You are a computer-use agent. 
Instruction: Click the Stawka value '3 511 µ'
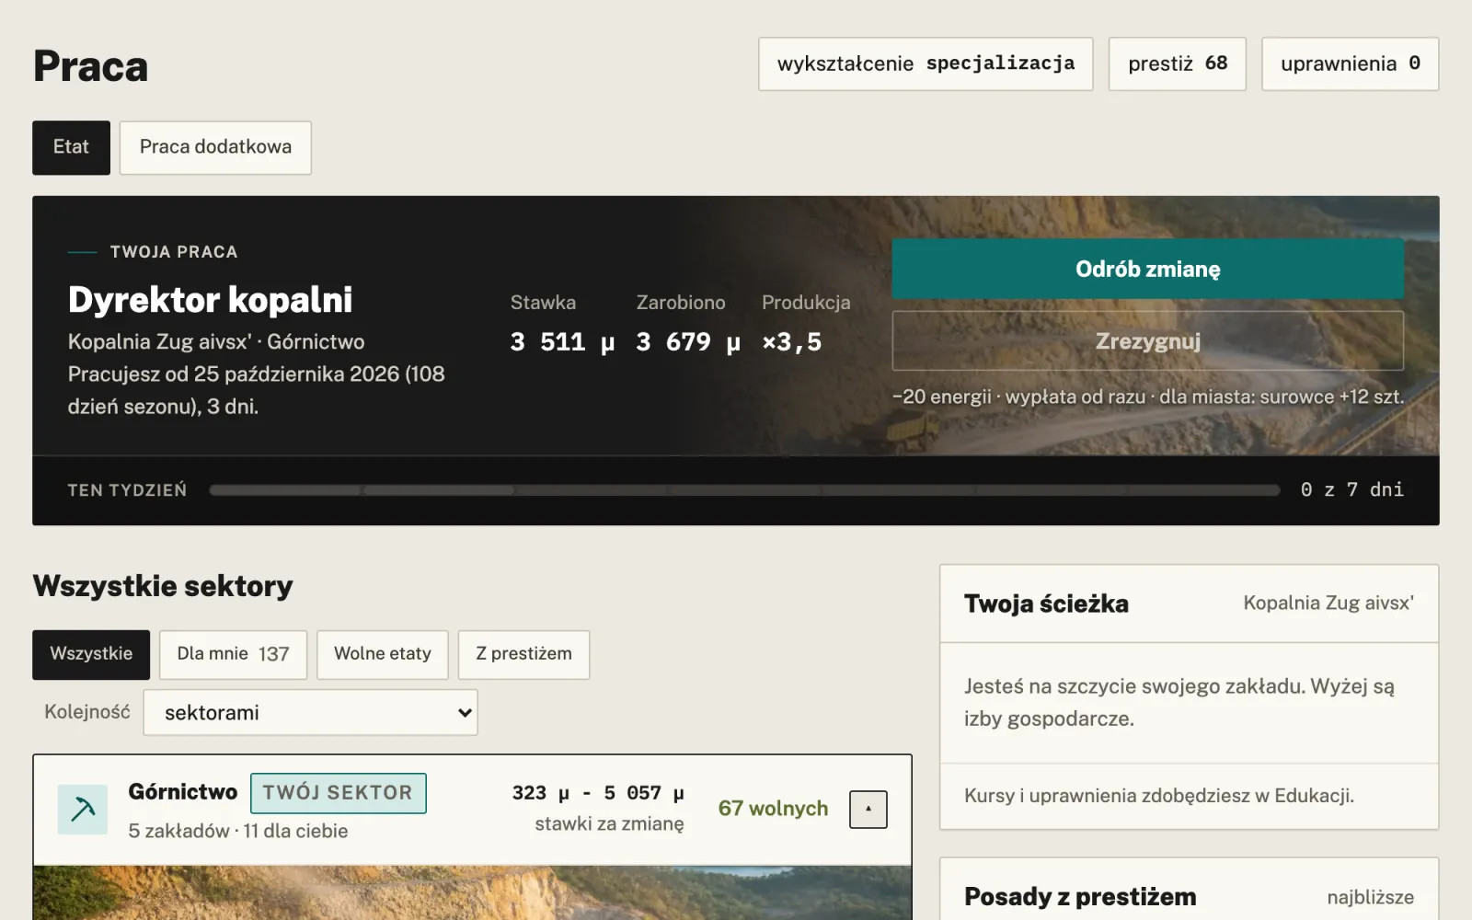pos(562,342)
